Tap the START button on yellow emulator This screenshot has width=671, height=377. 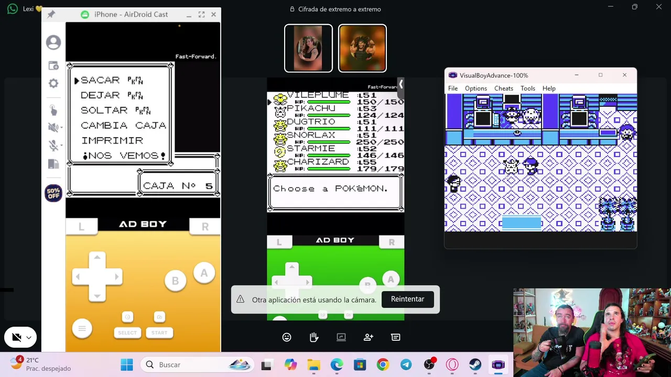tap(159, 332)
